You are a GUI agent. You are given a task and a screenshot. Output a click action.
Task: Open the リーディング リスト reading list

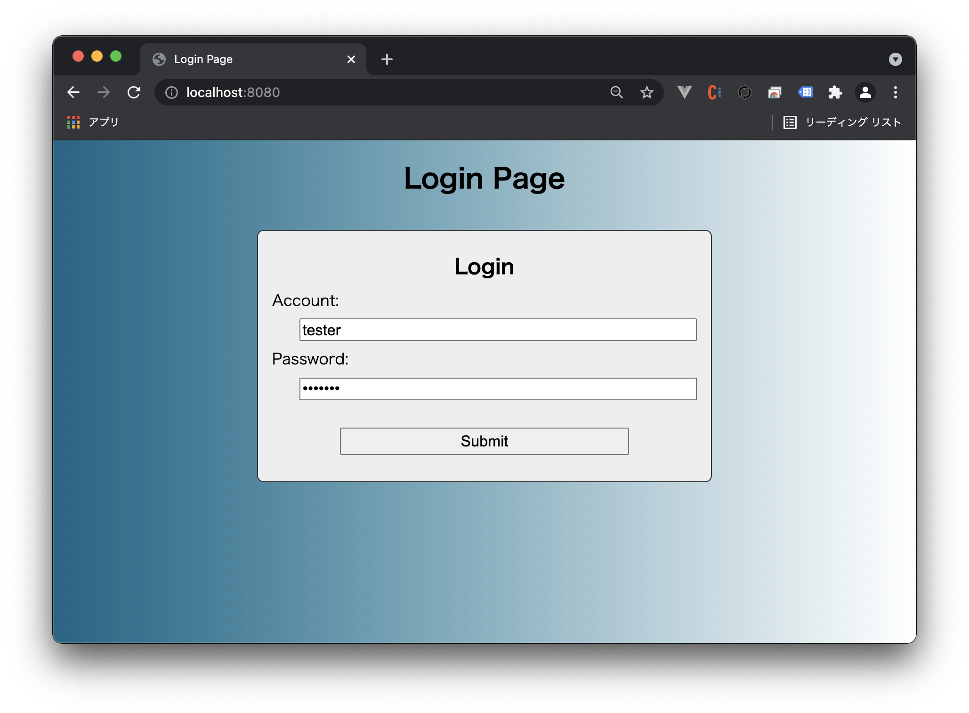842,122
